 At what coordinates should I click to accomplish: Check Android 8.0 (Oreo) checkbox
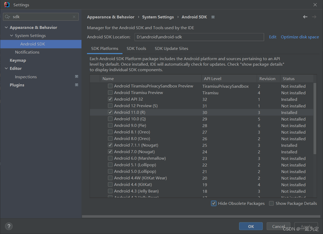pos(110,138)
